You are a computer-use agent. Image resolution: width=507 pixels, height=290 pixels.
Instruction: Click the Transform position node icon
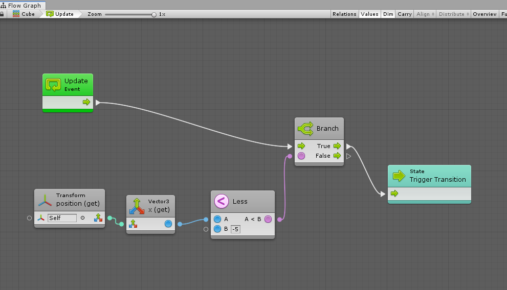[x=45, y=200]
